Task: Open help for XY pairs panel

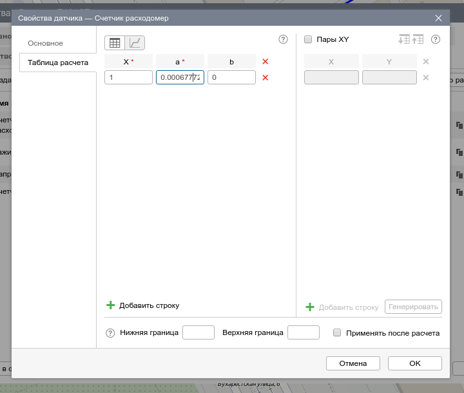Action: pyautogui.click(x=436, y=39)
